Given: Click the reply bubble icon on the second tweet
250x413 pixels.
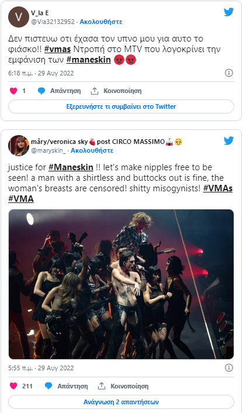Looking at the screenshot, I should tap(48, 386).
